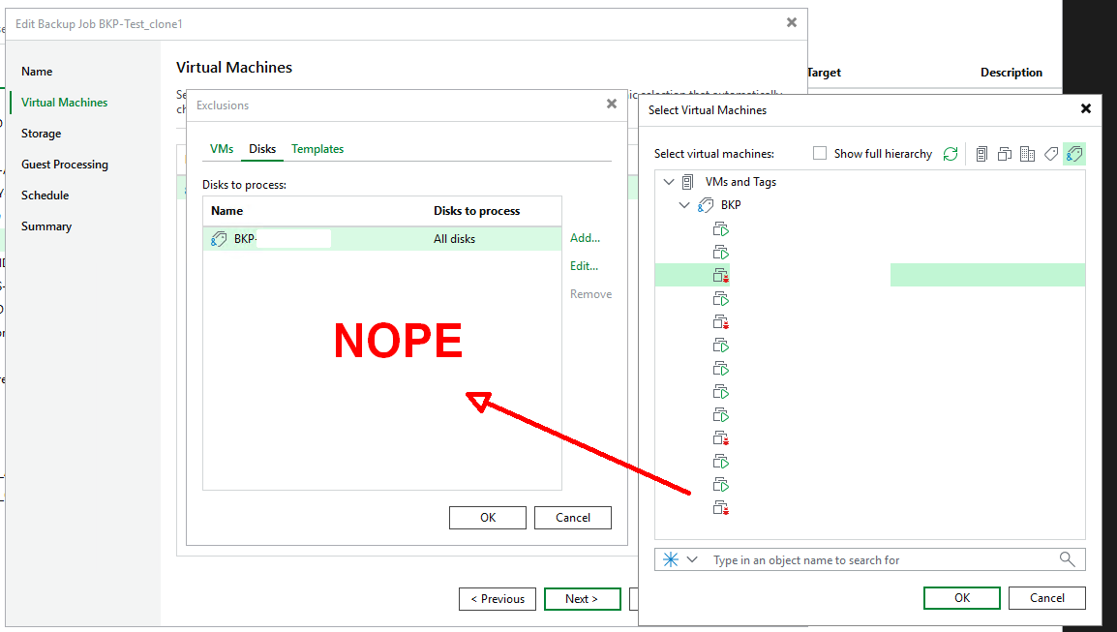This screenshot has width=1117, height=632.
Task: Click the Next wizard button
Action: pyautogui.click(x=582, y=599)
